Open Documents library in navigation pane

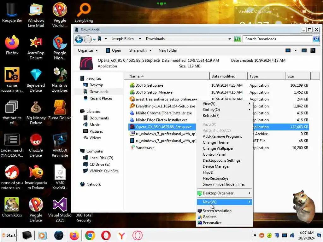pyautogui.click(x=99, y=118)
